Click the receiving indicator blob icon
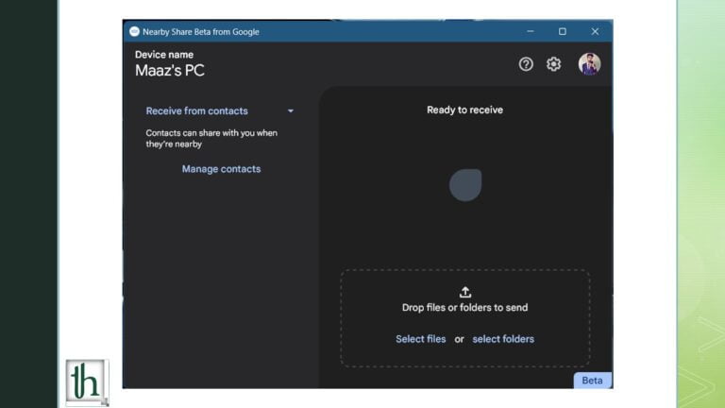The height and width of the screenshot is (408, 725). (465, 185)
